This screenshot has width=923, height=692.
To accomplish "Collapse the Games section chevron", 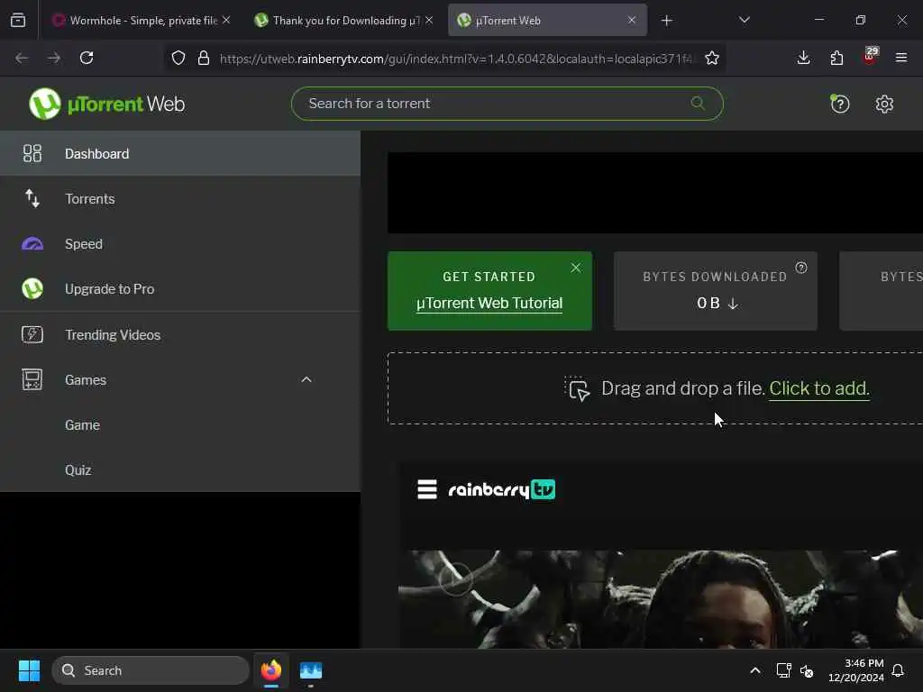I will click(x=306, y=379).
